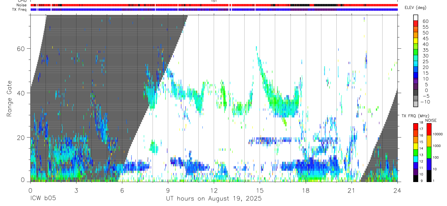Click the '35' label on the ELEV scale

click(426, 50)
